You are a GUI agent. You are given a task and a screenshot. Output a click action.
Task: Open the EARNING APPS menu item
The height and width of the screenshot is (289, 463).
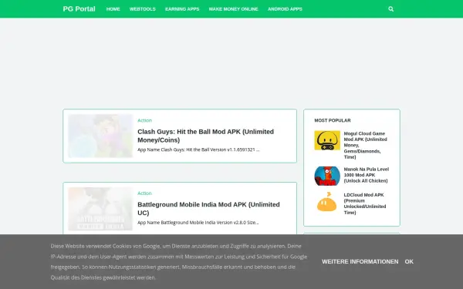click(x=182, y=9)
